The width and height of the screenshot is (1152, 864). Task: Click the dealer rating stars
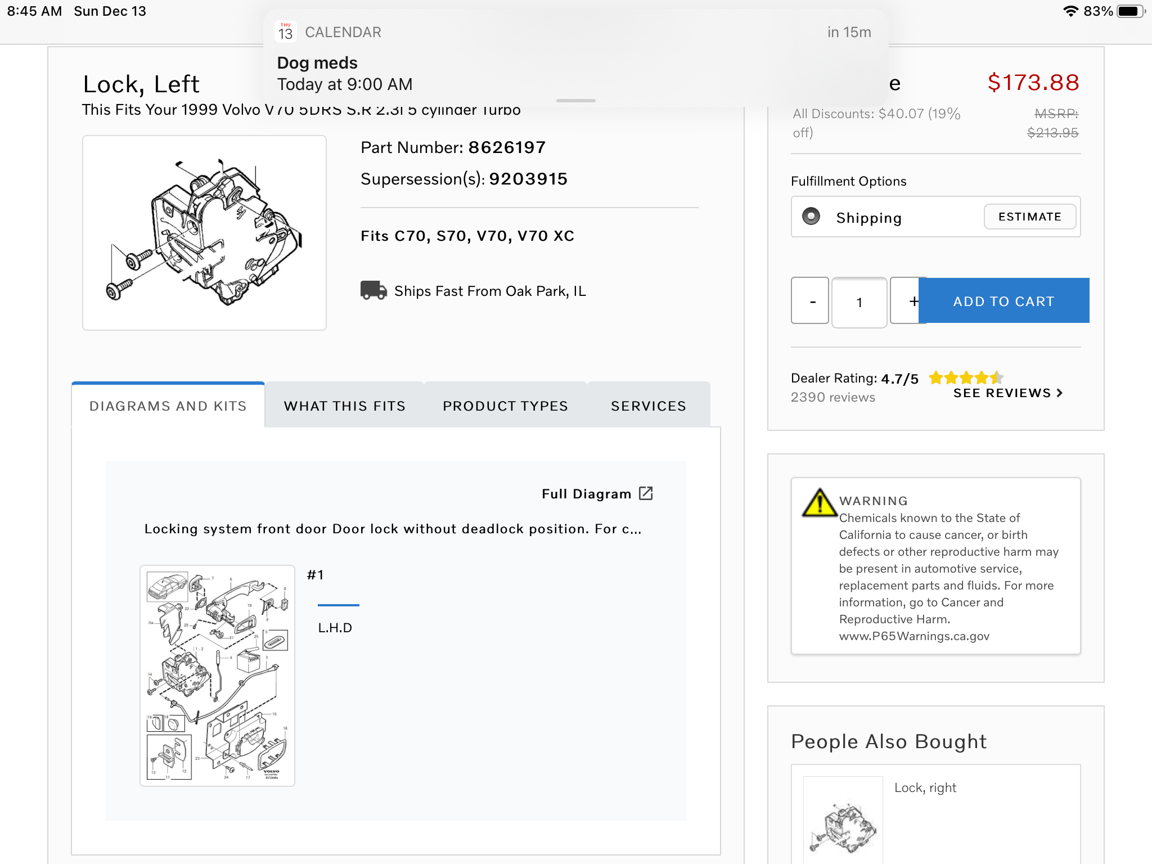(965, 377)
